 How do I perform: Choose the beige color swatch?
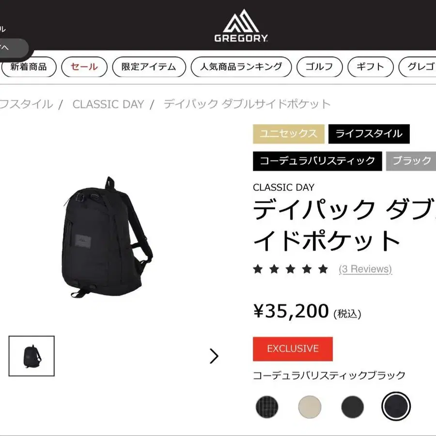(310, 407)
